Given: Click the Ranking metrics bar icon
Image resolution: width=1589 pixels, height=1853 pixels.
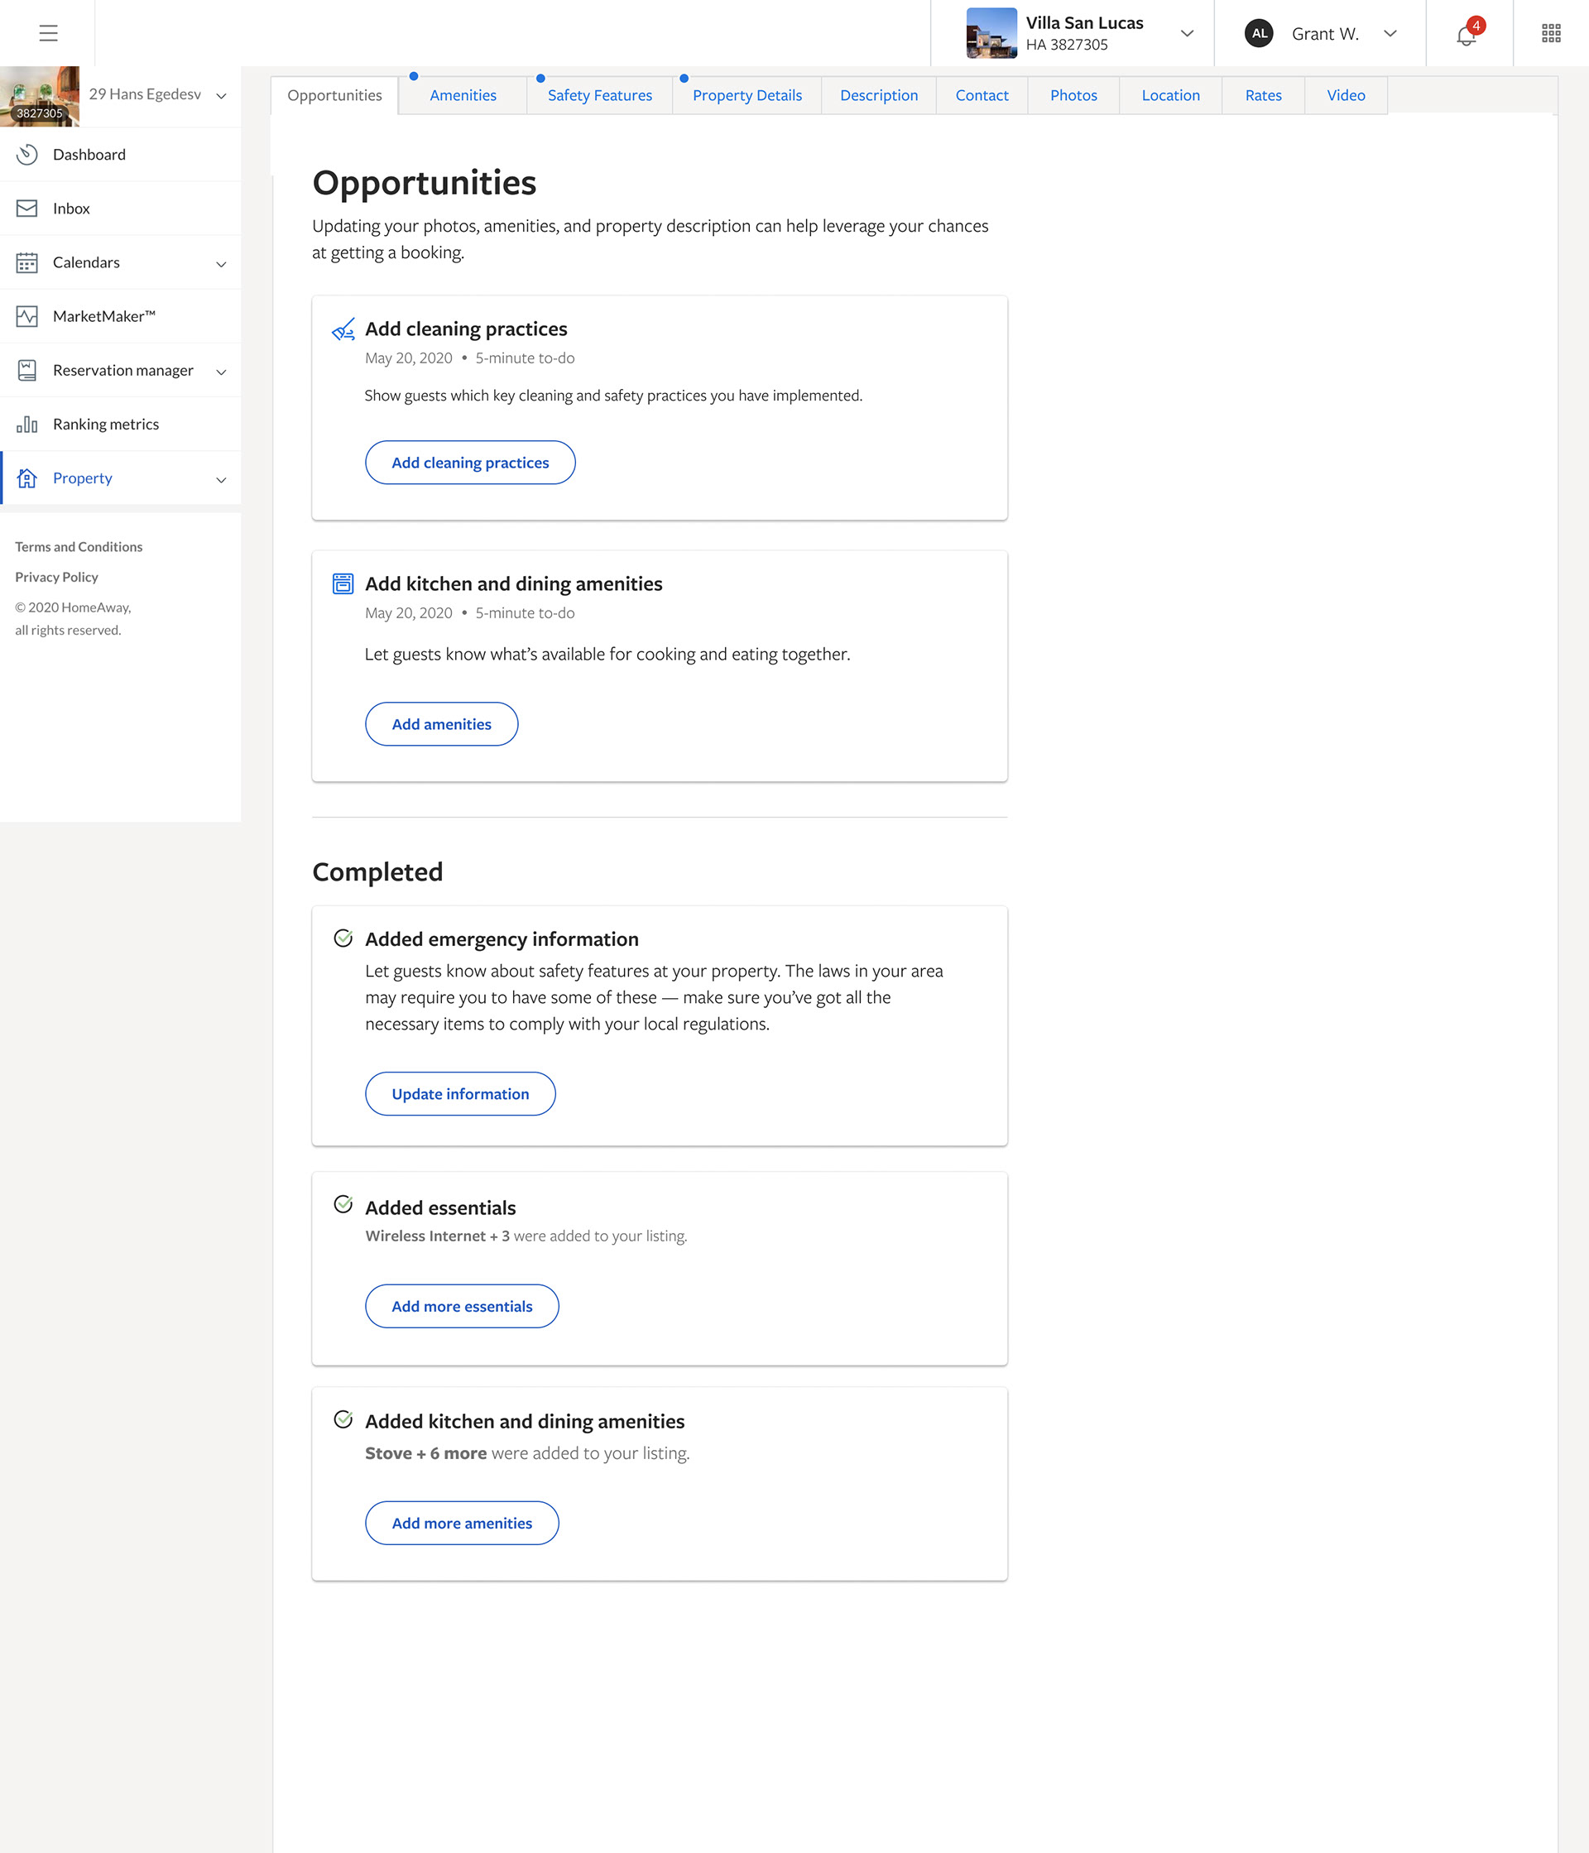Looking at the screenshot, I should [26, 424].
